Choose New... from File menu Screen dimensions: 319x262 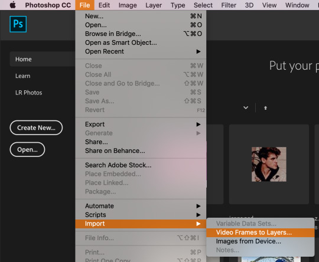point(141,16)
